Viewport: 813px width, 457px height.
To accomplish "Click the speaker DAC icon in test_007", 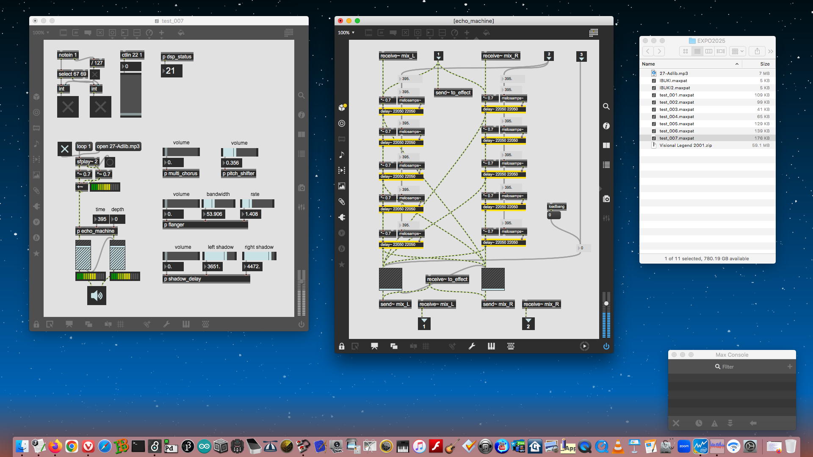I will pos(97,295).
